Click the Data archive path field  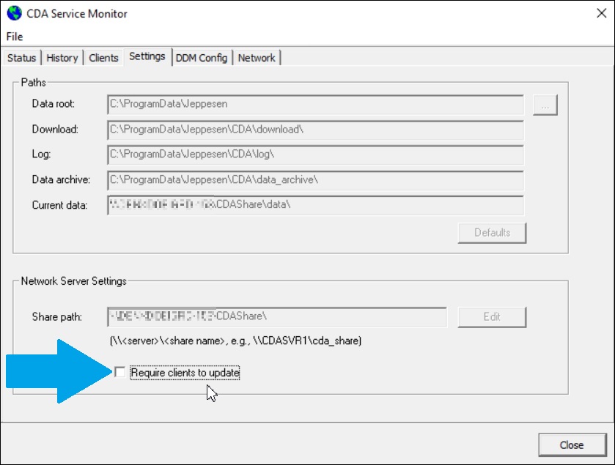(x=315, y=179)
